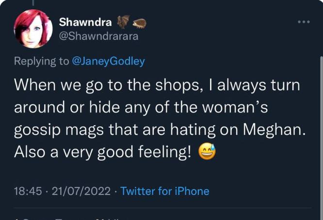Open the Shawndra display name profile link
This screenshot has width=323, height=220.
click(x=85, y=22)
